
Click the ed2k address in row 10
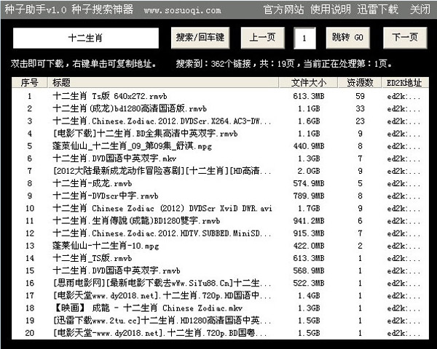click(x=403, y=209)
